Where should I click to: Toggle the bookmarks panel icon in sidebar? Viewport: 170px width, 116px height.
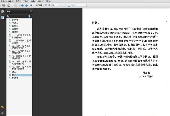coord(3,17)
